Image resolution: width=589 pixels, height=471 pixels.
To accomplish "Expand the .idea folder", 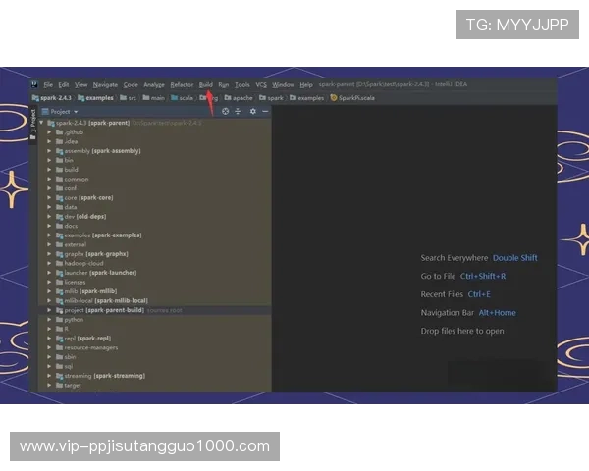I will 49,141.
